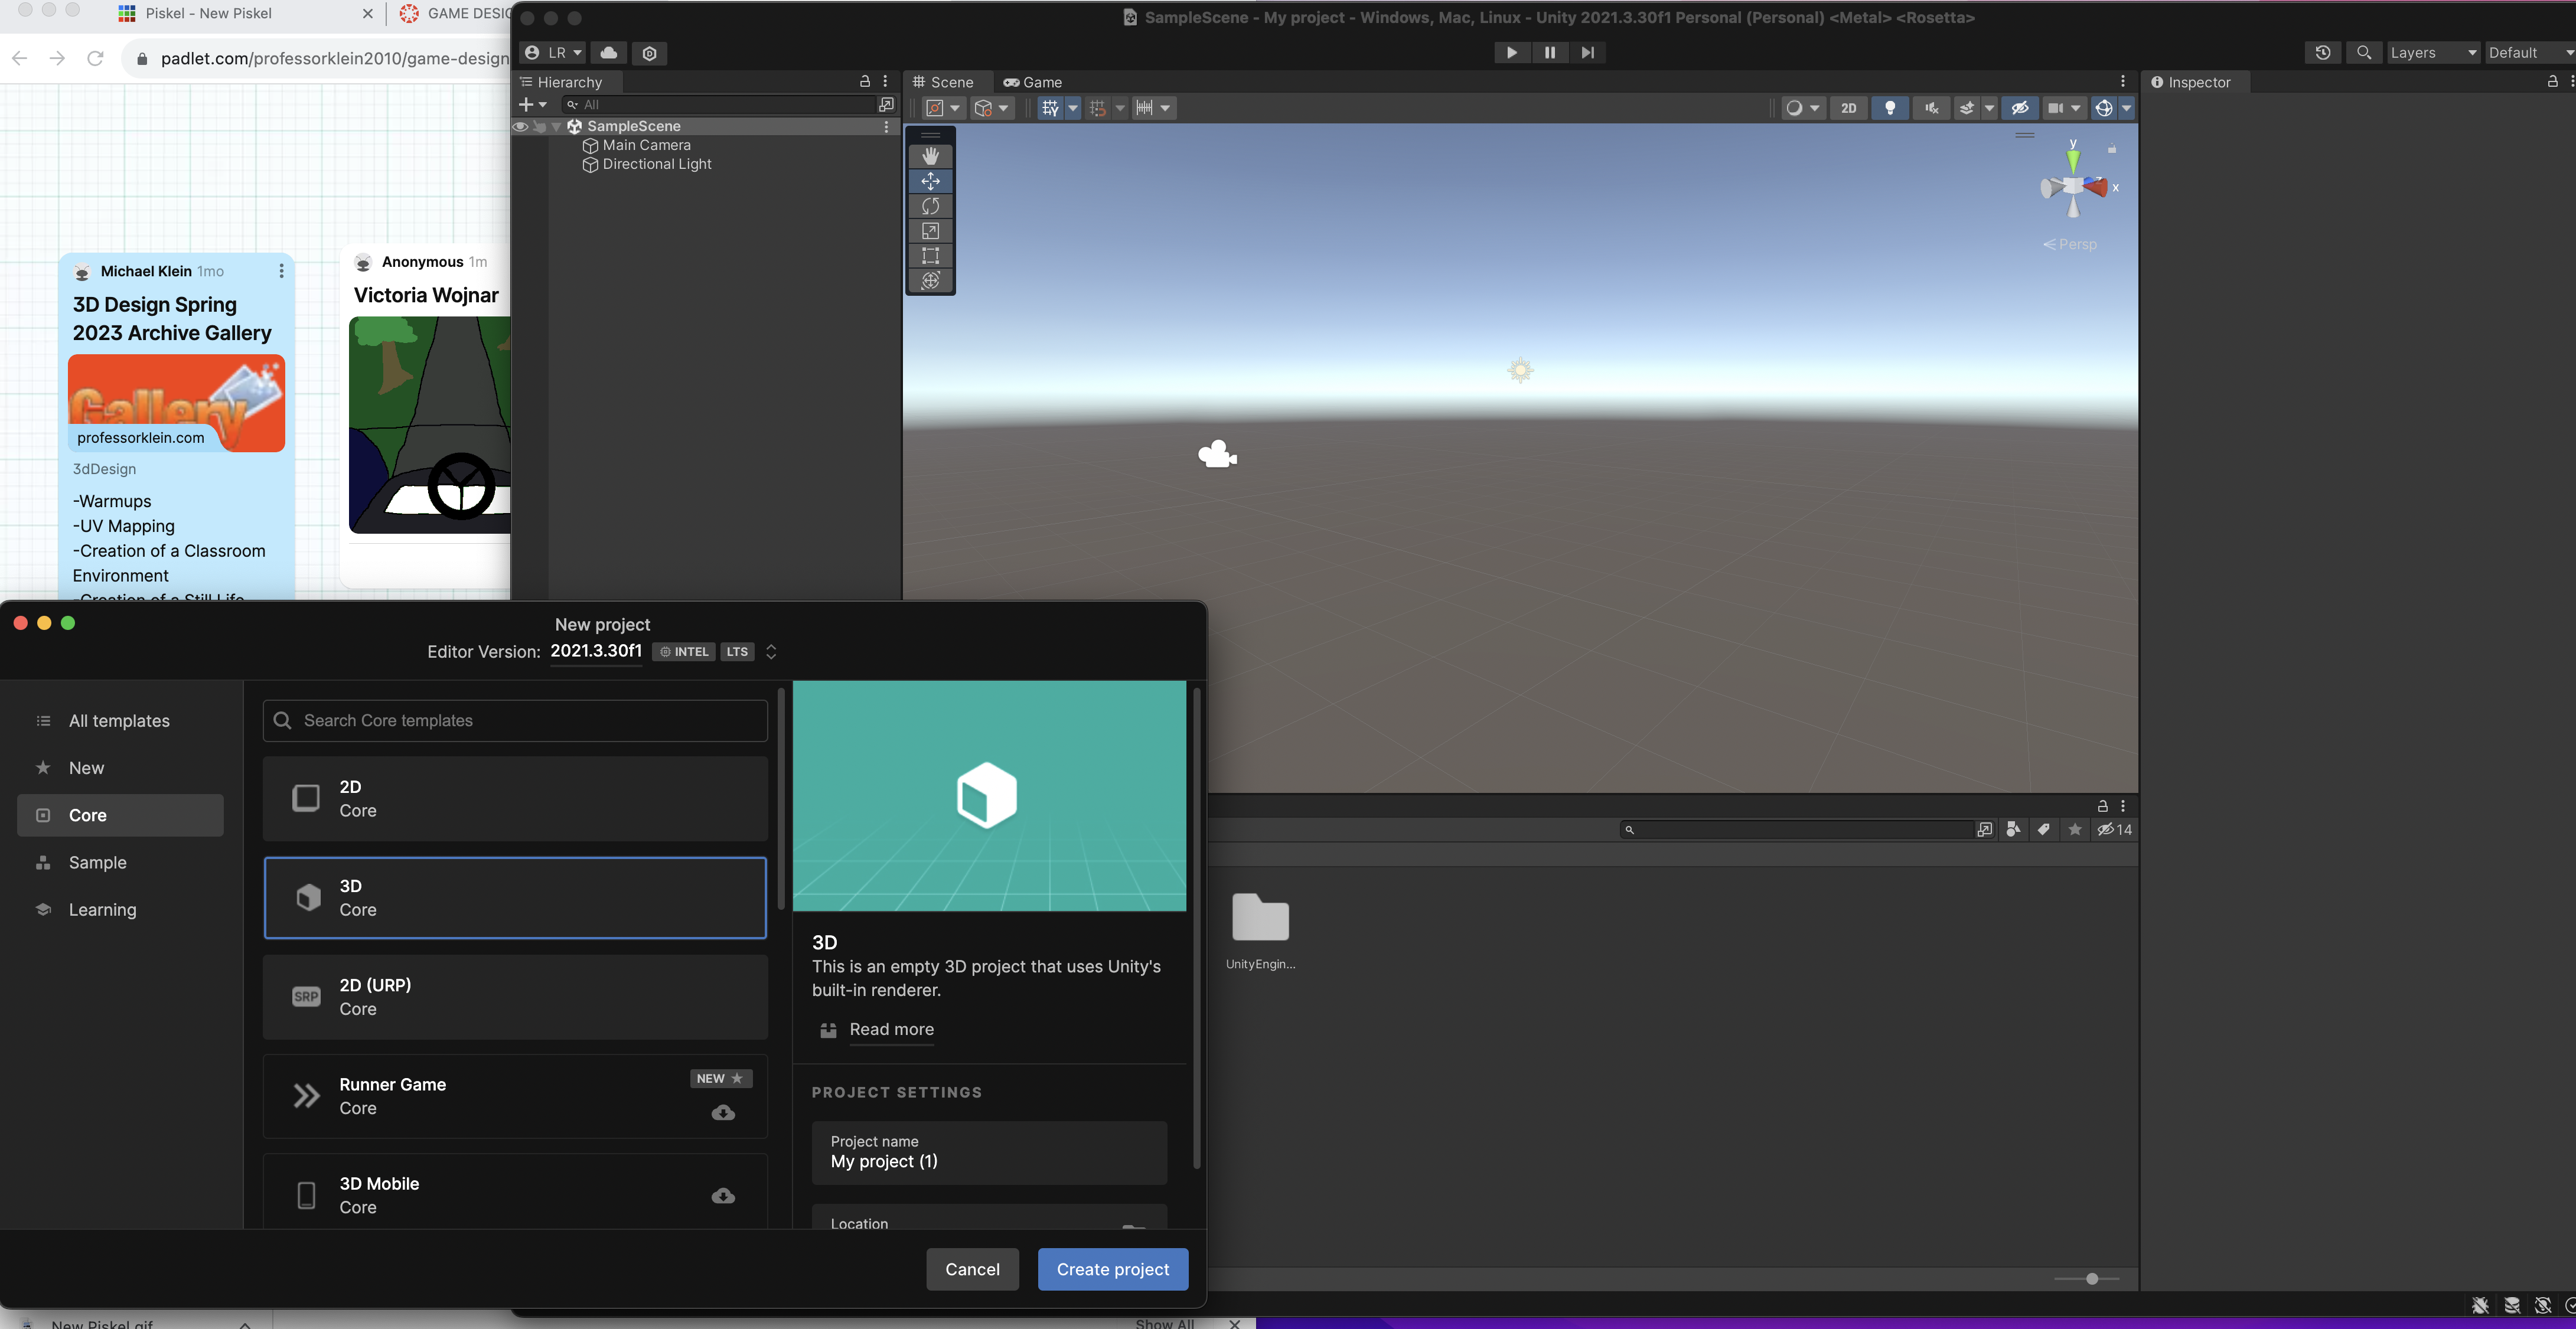Select New templates category
The width and height of the screenshot is (2576, 1329).
click(120, 768)
